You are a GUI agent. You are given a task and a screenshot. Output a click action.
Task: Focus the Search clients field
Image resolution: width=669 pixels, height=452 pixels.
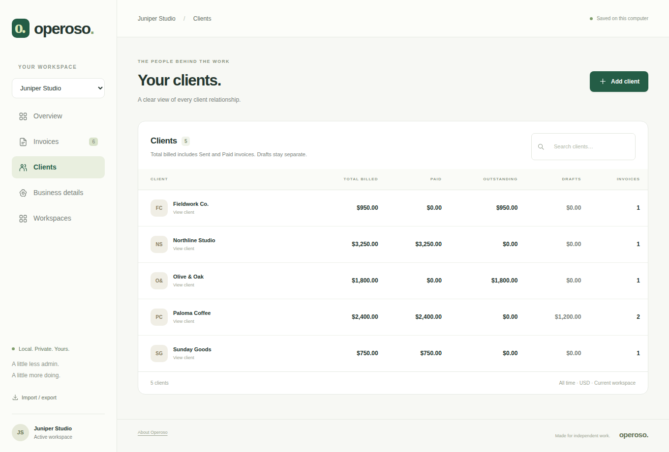(x=583, y=146)
